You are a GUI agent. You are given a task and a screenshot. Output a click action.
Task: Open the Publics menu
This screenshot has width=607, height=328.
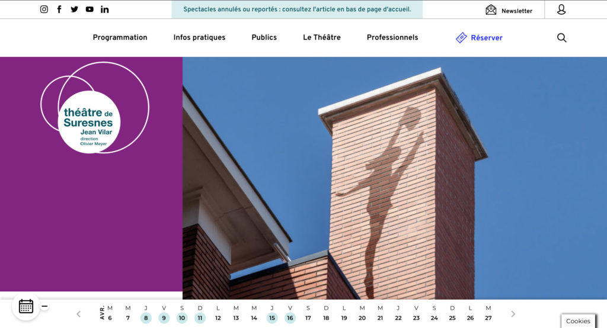[264, 37]
